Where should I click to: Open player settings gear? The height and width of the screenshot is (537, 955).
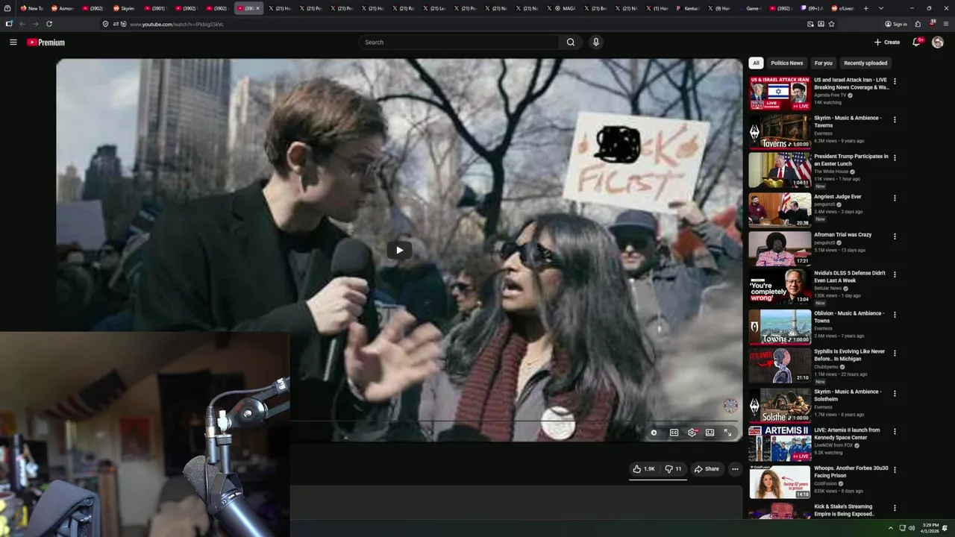point(692,433)
